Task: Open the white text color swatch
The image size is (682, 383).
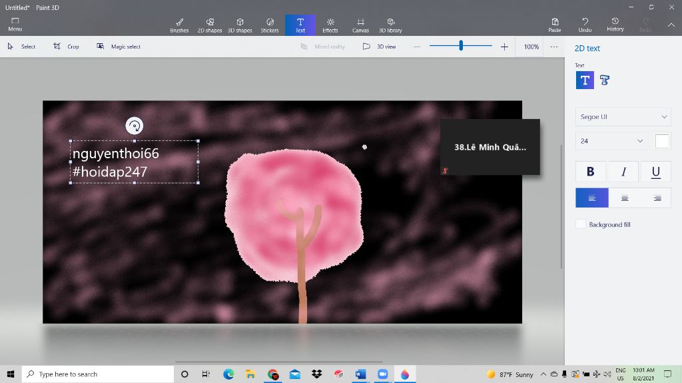Action: click(x=662, y=141)
